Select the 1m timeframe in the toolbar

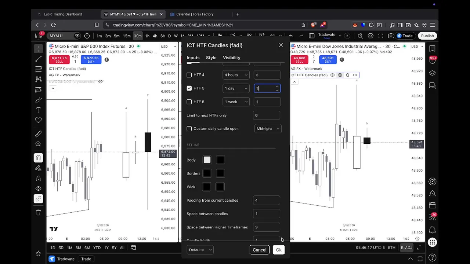(99, 36)
